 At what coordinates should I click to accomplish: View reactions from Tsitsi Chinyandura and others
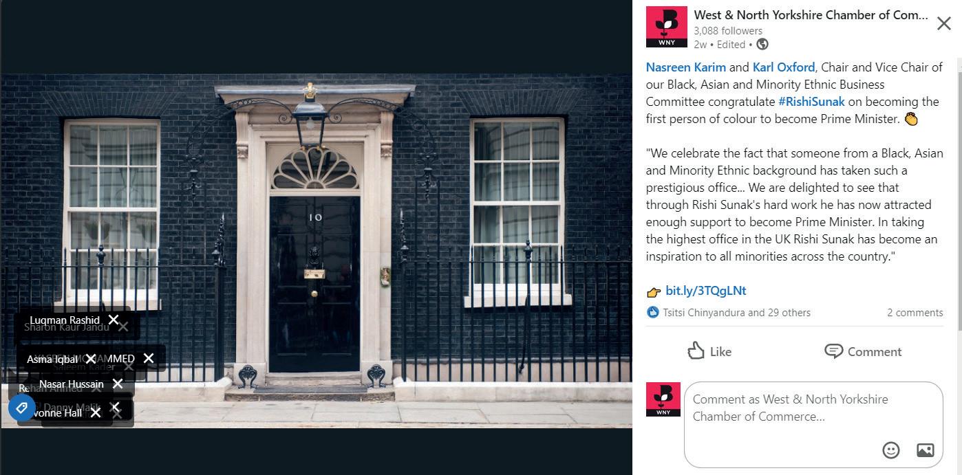pos(729,312)
